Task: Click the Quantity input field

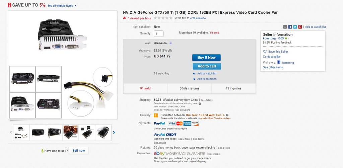Action: click(x=158, y=33)
